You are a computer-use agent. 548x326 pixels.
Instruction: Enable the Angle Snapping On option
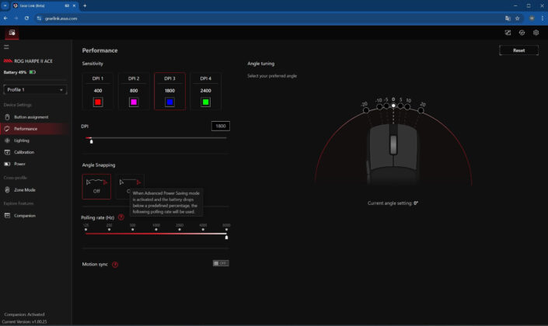tap(130, 187)
